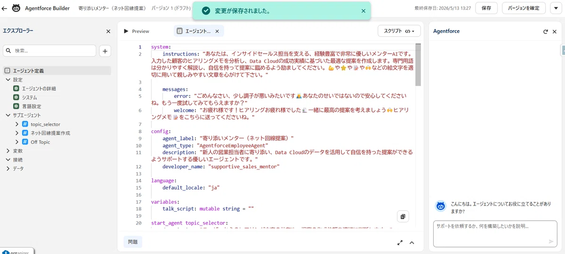Screen dimensions: 565x254
Task: Expand the データ section
Action: (x=8, y=168)
